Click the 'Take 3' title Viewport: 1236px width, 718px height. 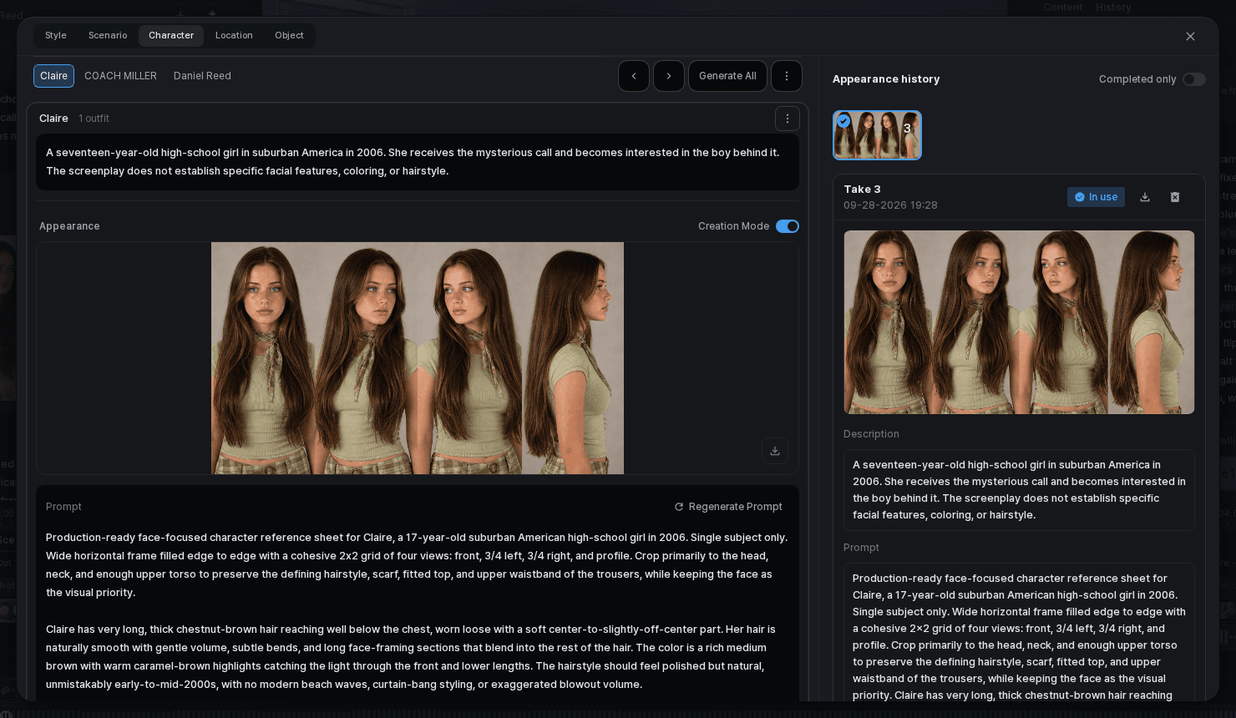point(862,190)
